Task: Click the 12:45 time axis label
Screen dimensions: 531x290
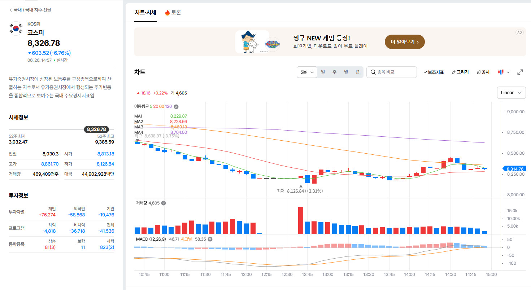Action: 307,274
